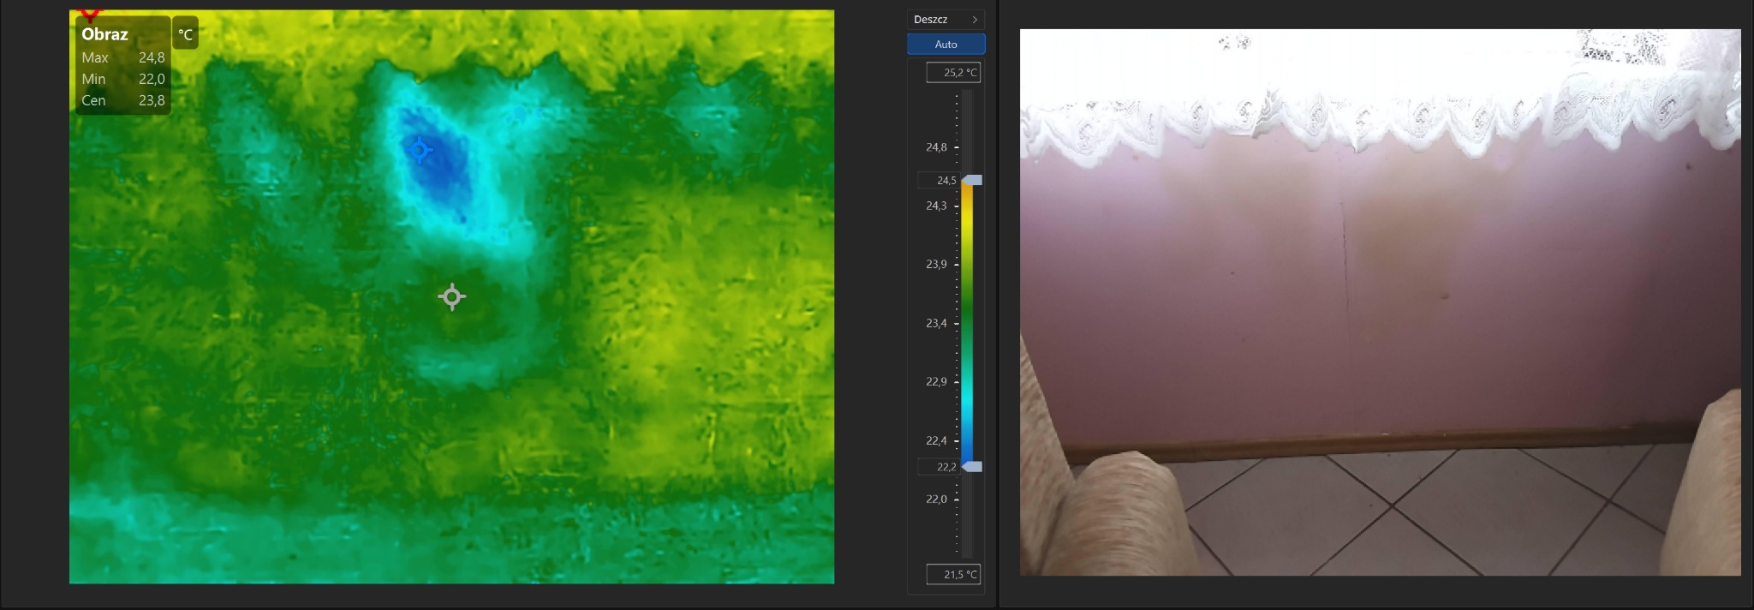1754x610 pixels.
Task: Edit the 21,5 °C lower limit field
Action: coord(953,575)
